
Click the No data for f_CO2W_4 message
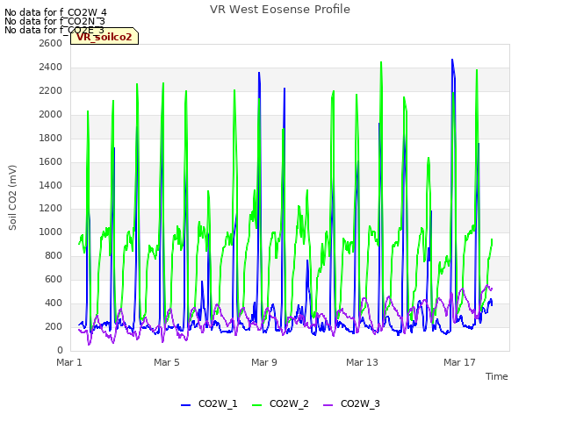coord(55,12)
